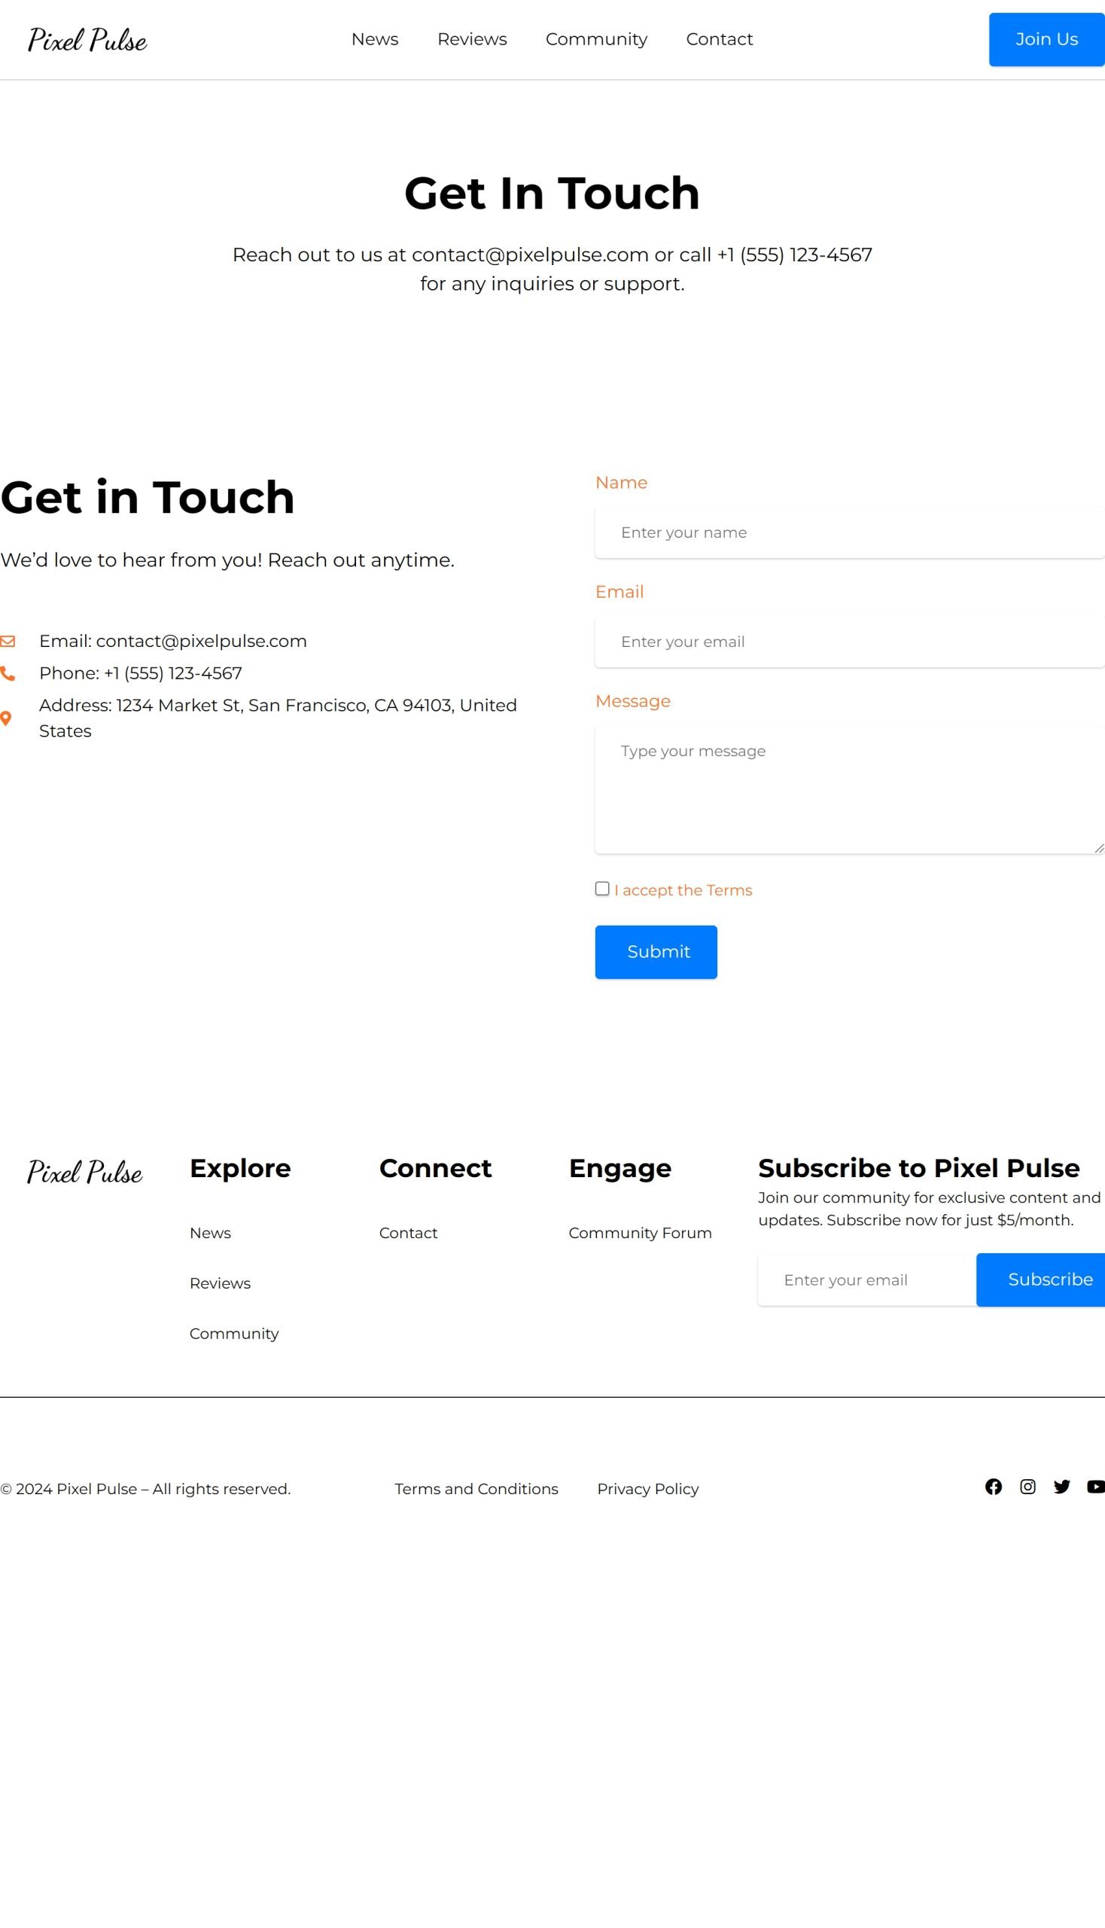The image size is (1105, 1928).
Task: Open the Community Forum link
Action: 640,1233
